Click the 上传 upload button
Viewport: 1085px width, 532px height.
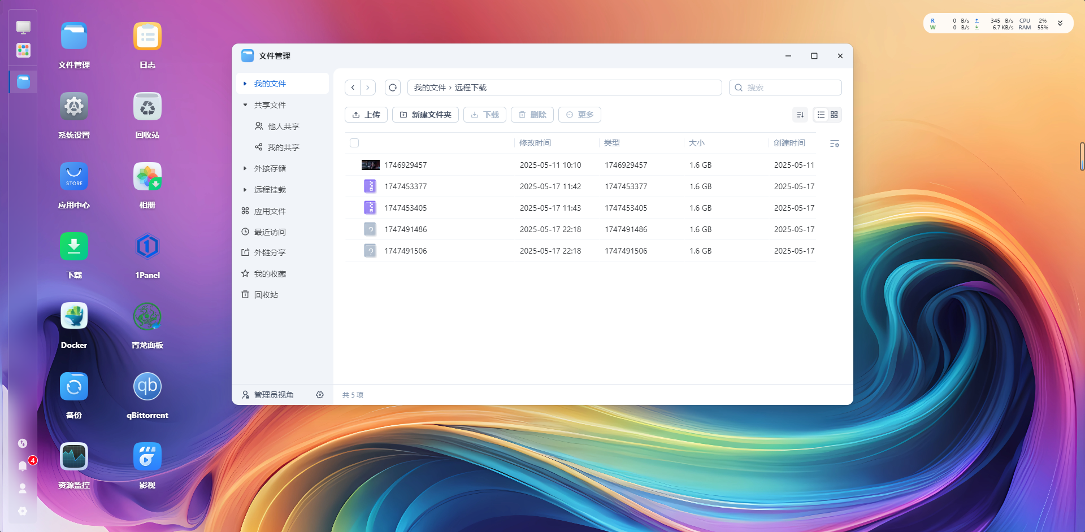tap(366, 115)
